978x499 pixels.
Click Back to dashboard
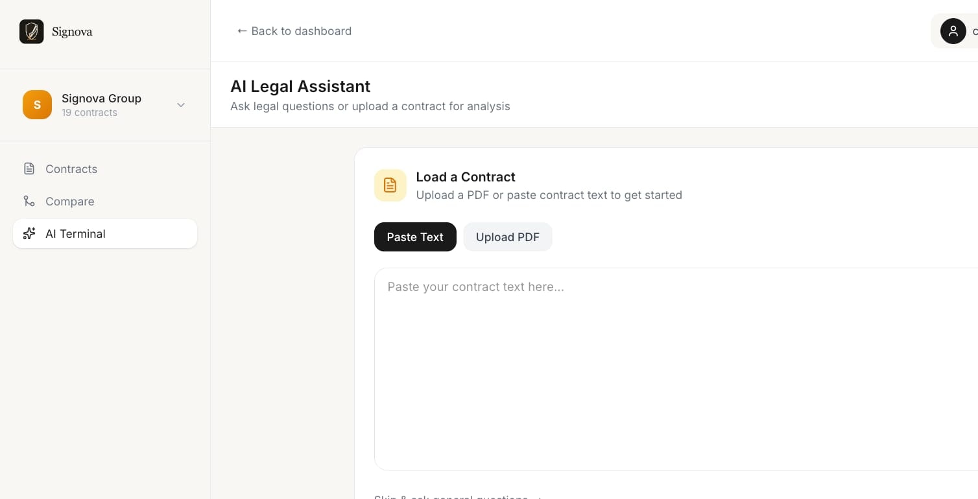click(294, 30)
